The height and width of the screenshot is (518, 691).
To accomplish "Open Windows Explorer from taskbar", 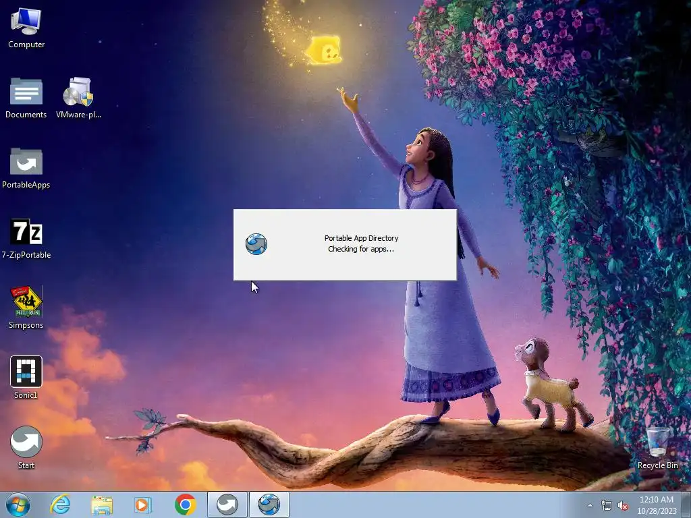I will 102,505.
